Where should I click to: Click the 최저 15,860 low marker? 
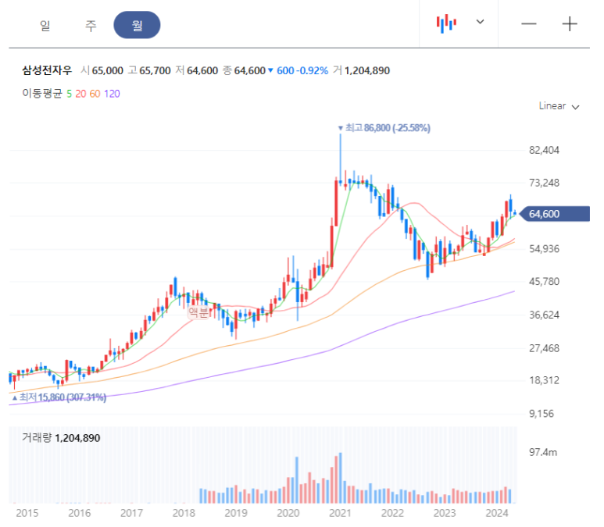[59, 397]
